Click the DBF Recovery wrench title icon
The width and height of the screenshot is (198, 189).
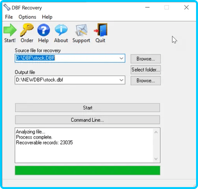7,7
